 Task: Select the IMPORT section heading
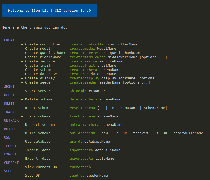coord(10,146)
